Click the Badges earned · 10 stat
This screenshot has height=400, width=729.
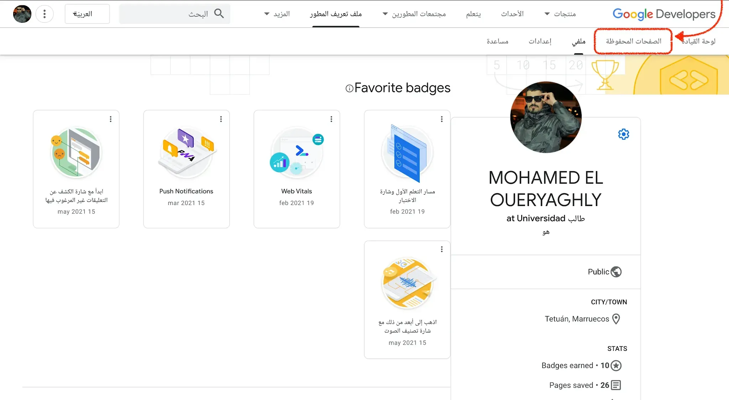coord(576,365)
